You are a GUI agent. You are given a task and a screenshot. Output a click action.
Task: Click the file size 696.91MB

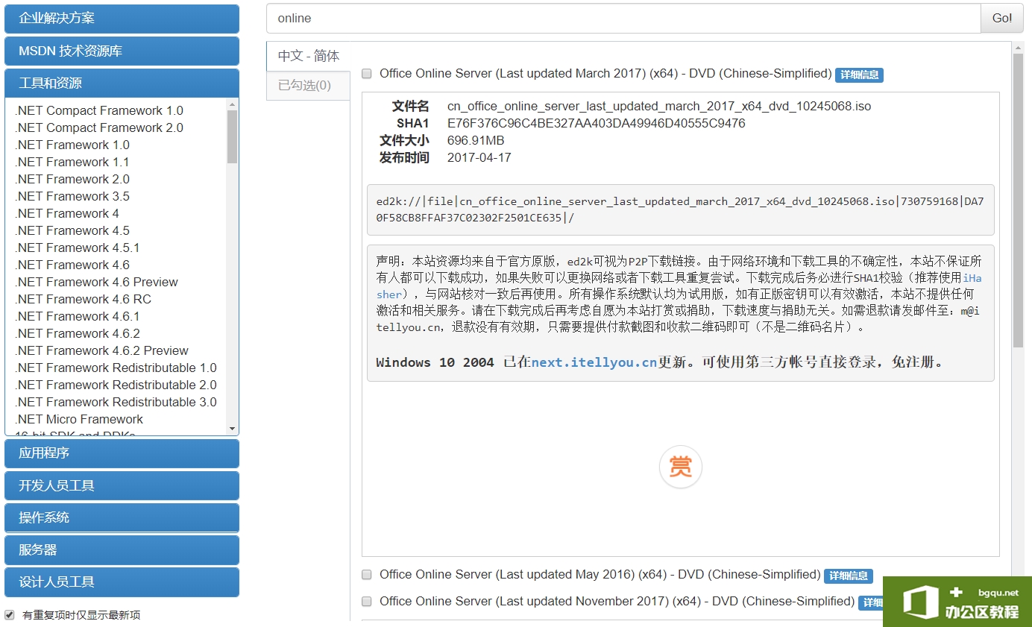(476, 140)
